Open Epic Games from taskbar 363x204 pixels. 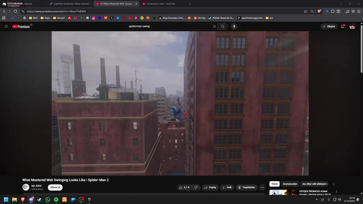[89, 199]
